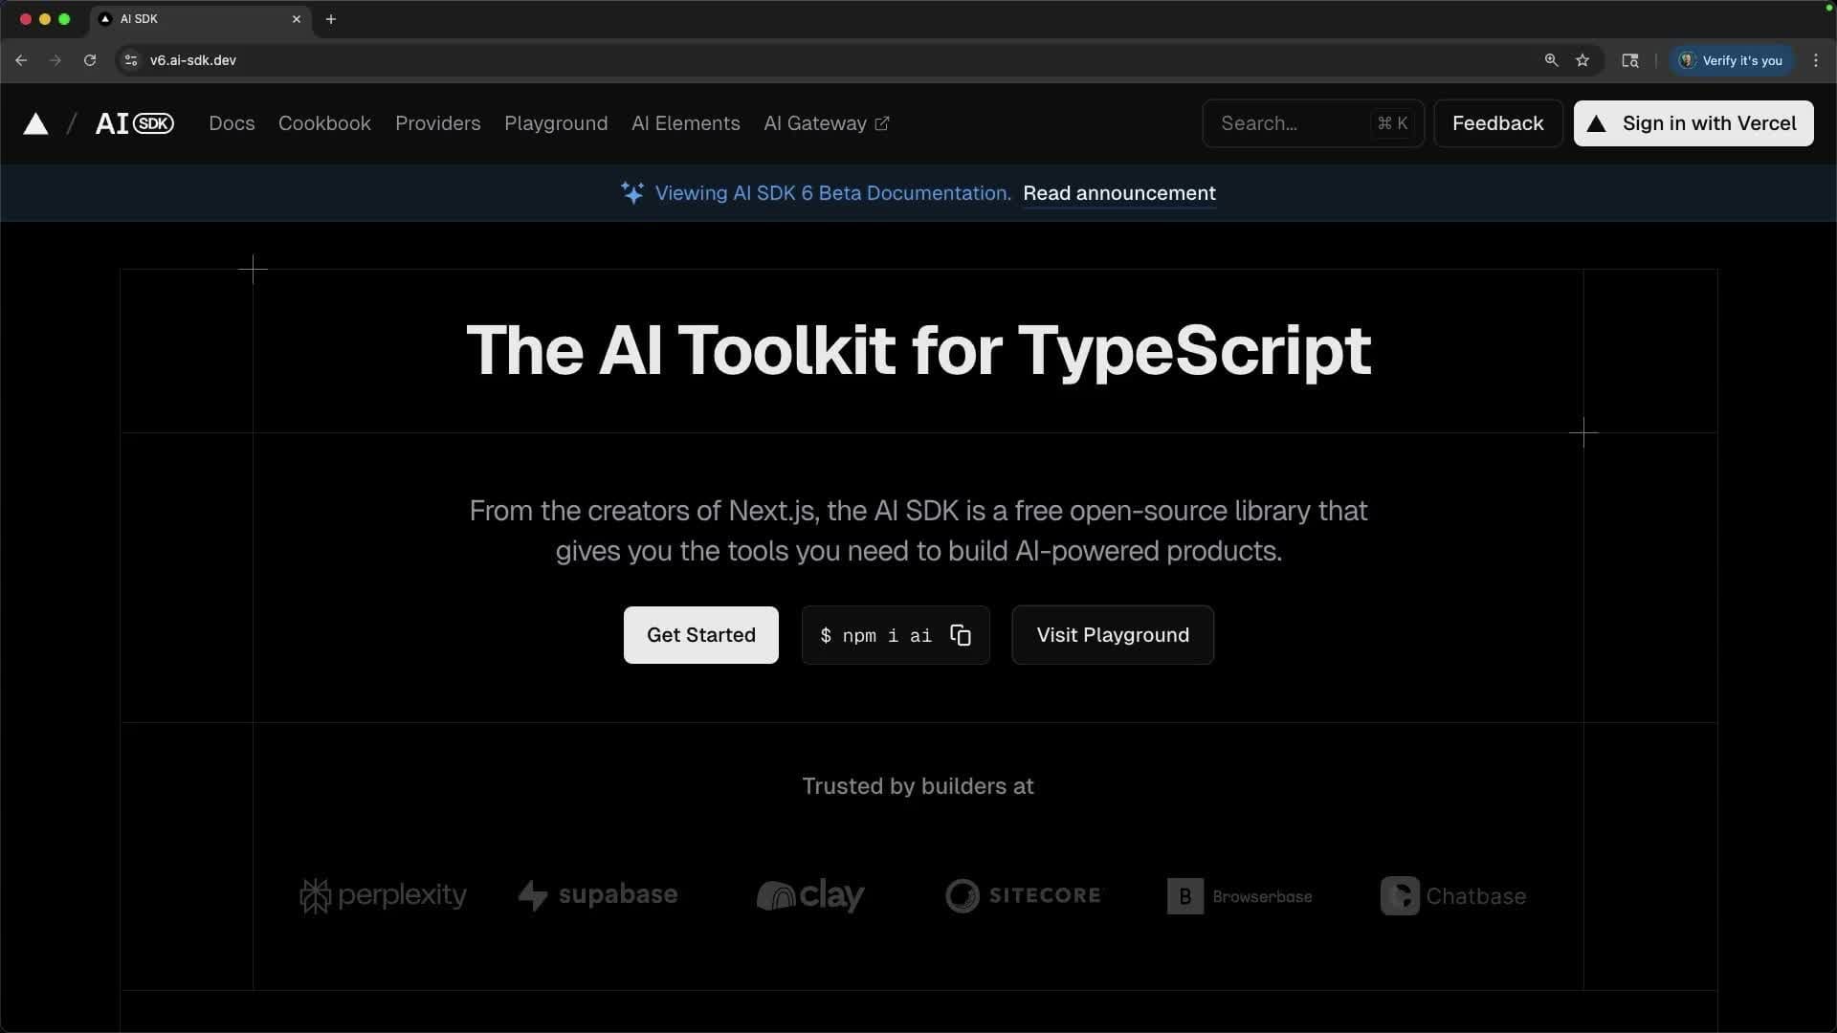Screen dimensions: 1837x1033
Task: Click the Clay logo
Action: (810, 895)
